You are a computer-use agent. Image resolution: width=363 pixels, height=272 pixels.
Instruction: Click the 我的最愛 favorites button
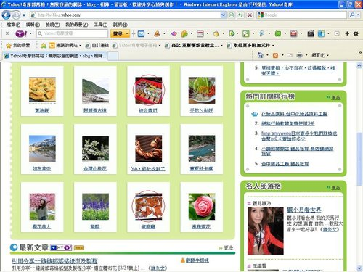(18, 45)
